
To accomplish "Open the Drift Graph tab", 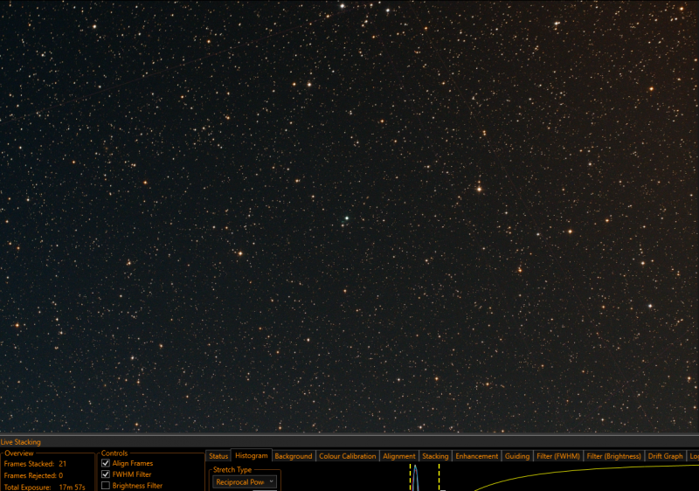I will coord(665,456).
